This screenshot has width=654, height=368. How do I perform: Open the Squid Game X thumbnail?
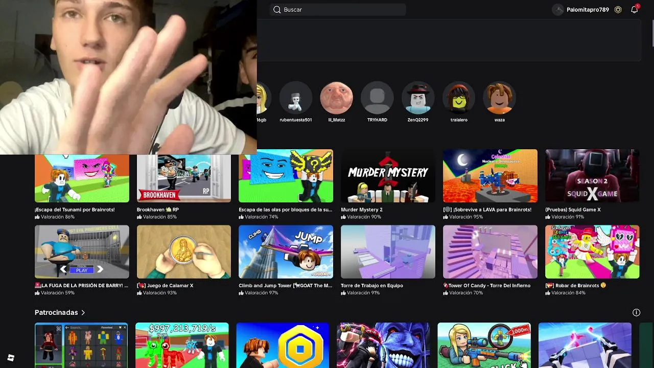592,176
